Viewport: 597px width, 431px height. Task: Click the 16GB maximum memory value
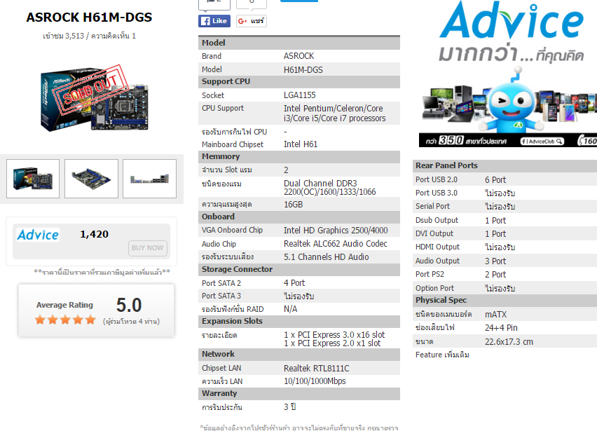(x=293, y=205)
